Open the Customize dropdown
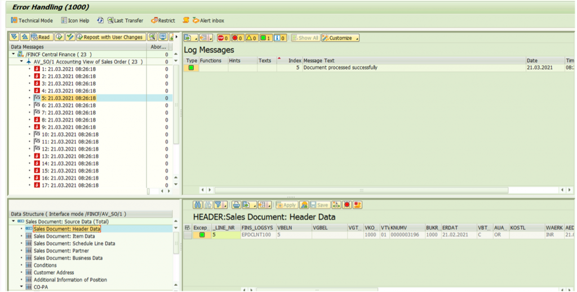Screen dimensions: 577x292 point(340,38)
